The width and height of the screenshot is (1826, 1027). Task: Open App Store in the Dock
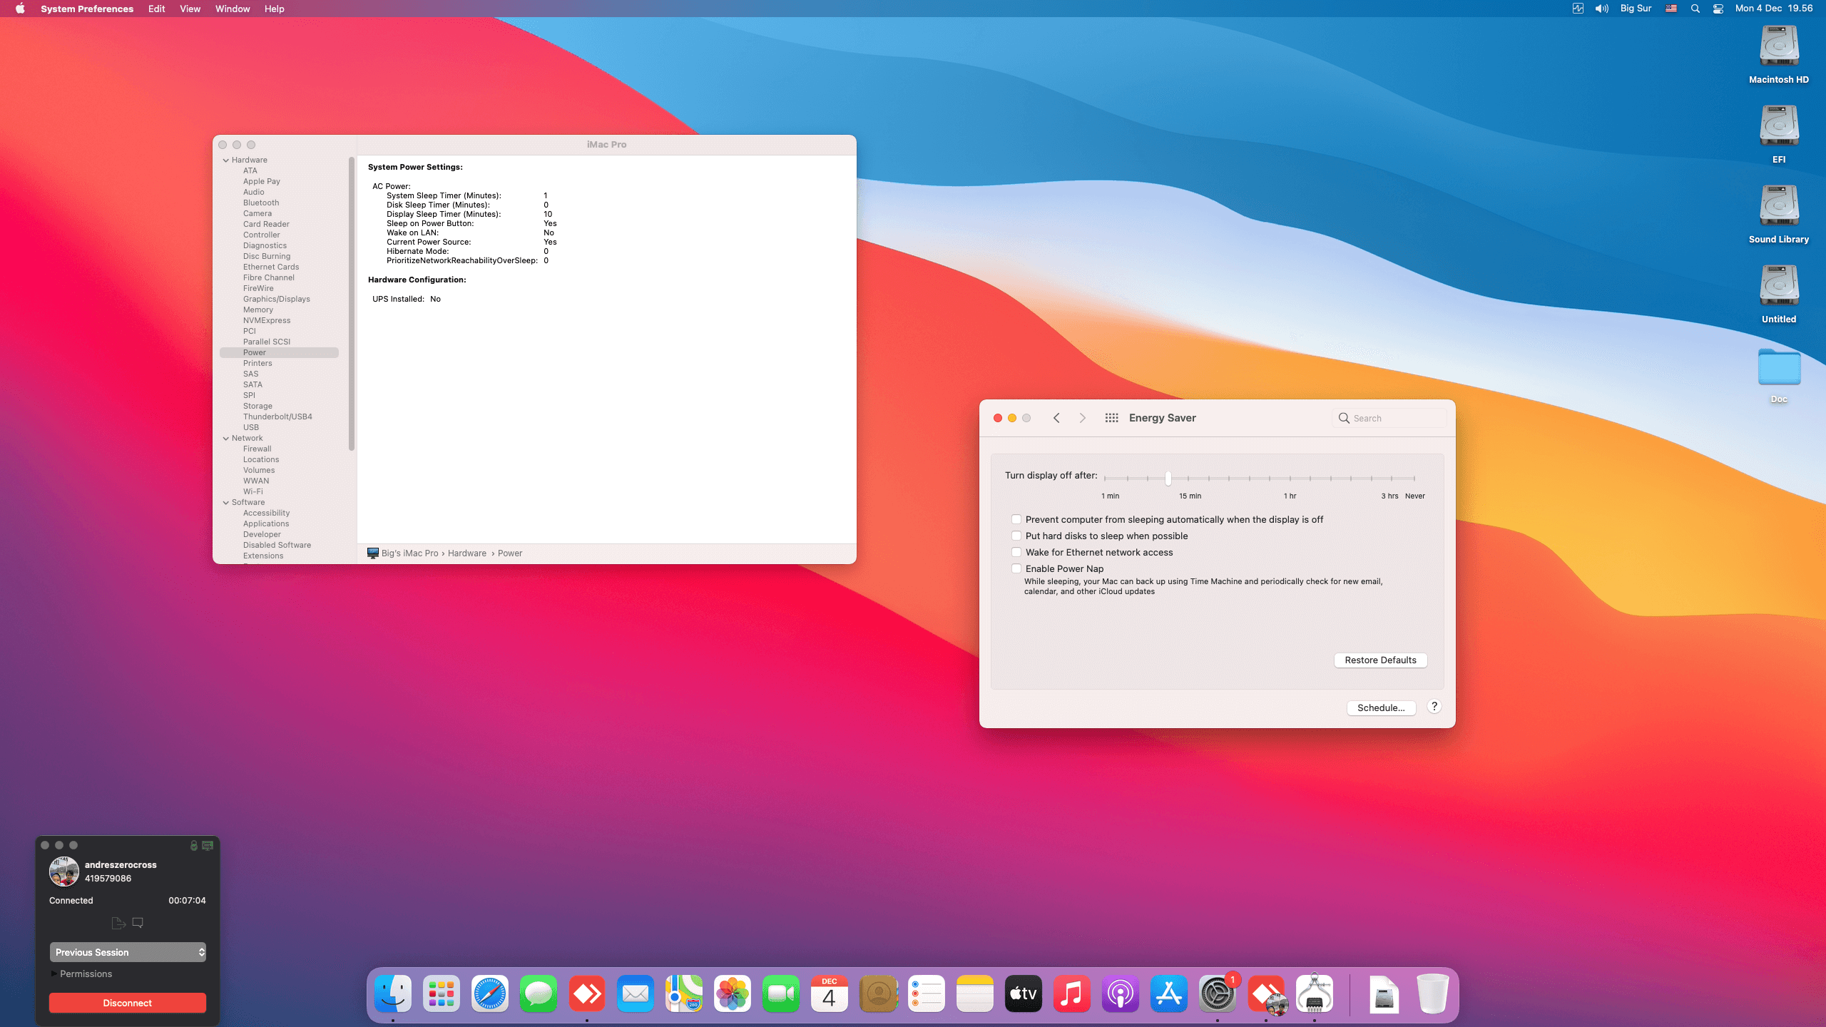click(1169, 993)
